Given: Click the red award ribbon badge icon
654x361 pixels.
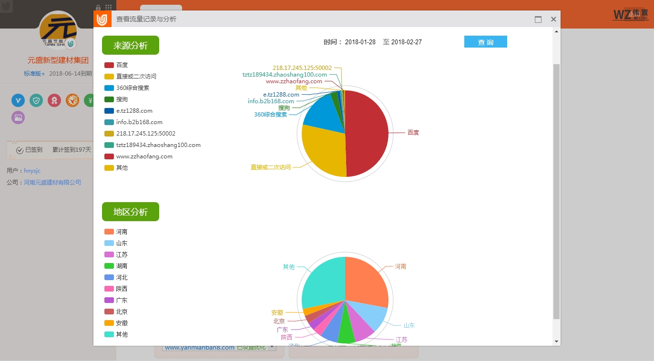Looking at the screenshot, I should click(54, 100).
